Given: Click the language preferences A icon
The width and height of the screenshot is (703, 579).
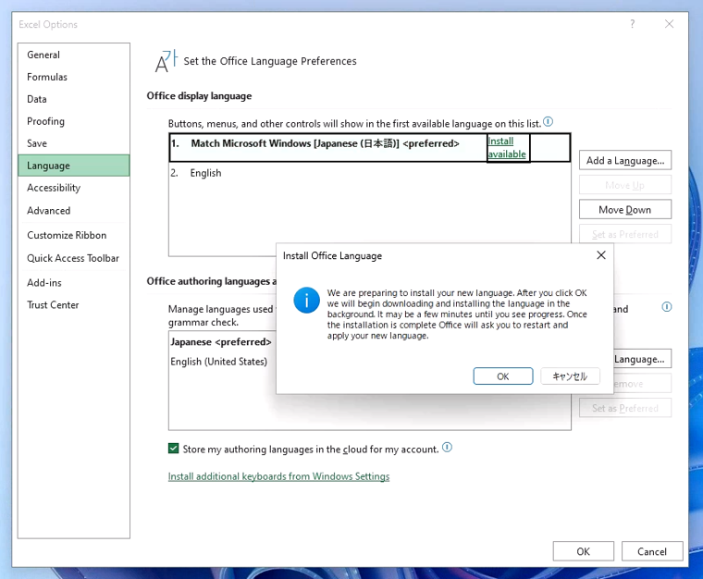Looking at the screenshot, I should click(166, 61).
